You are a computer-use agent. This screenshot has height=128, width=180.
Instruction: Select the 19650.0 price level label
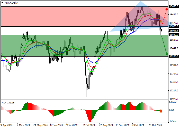coord(174,6)
